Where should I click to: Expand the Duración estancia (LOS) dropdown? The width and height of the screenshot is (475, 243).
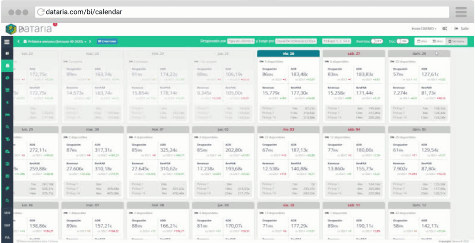(x=297, y=41)
